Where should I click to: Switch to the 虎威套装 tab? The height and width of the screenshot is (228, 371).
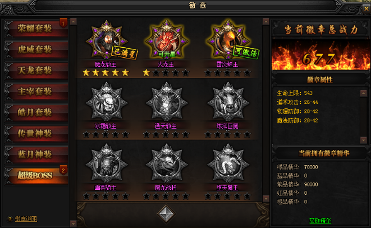[36, 50]
